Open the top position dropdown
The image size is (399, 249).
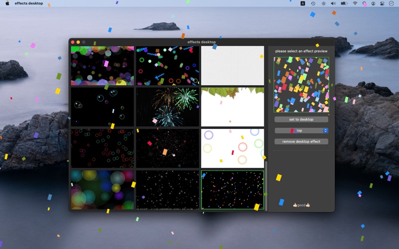pos(301,130)
